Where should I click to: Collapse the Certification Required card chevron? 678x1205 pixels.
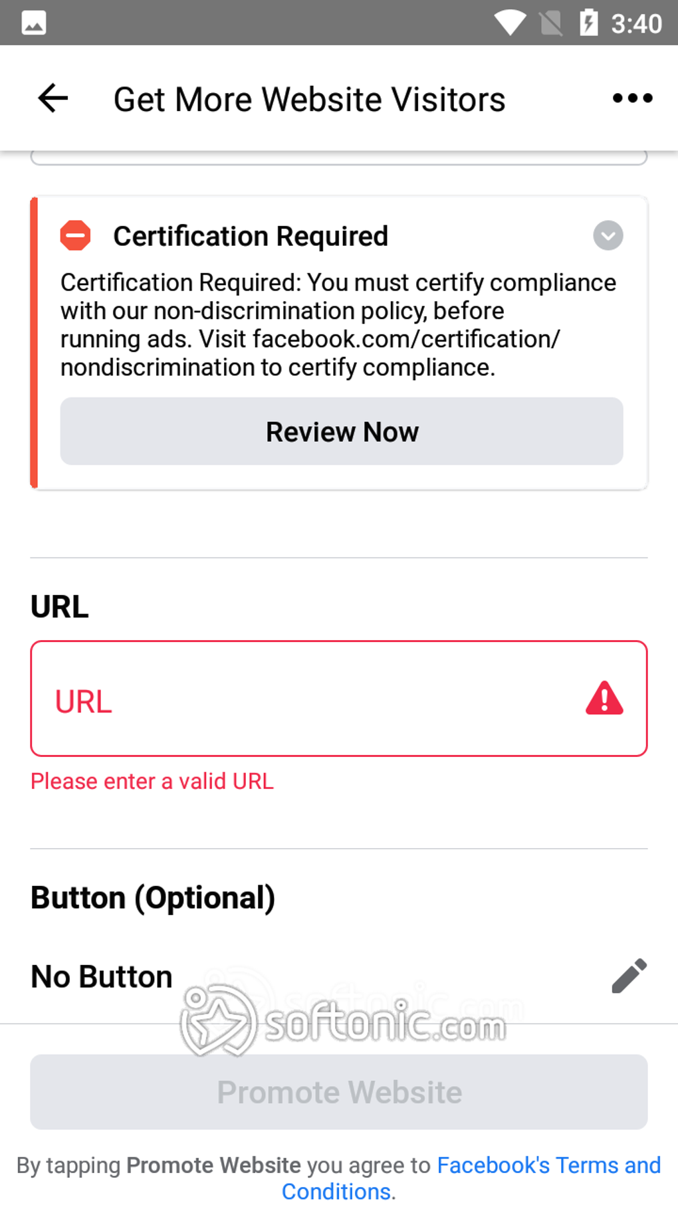tap(608, 235)
